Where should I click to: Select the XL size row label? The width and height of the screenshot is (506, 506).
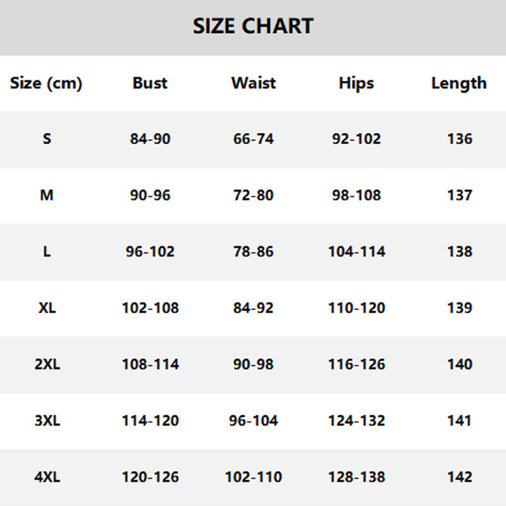47,308
